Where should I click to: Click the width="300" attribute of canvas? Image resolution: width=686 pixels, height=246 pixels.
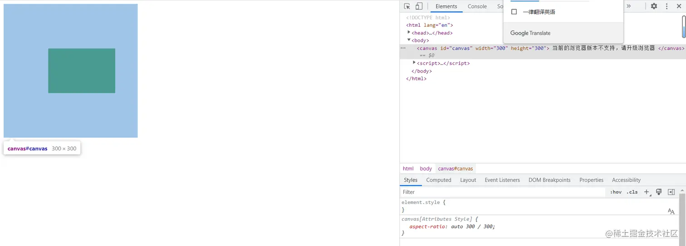tap(492, 48)
